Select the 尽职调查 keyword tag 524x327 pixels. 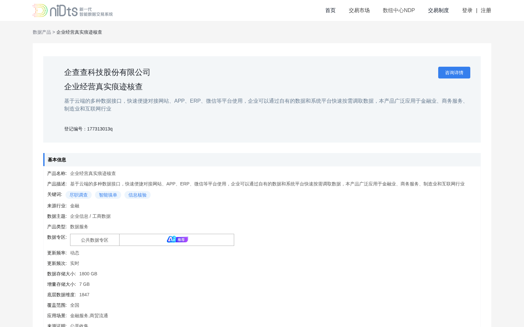[x=79, y=195]
